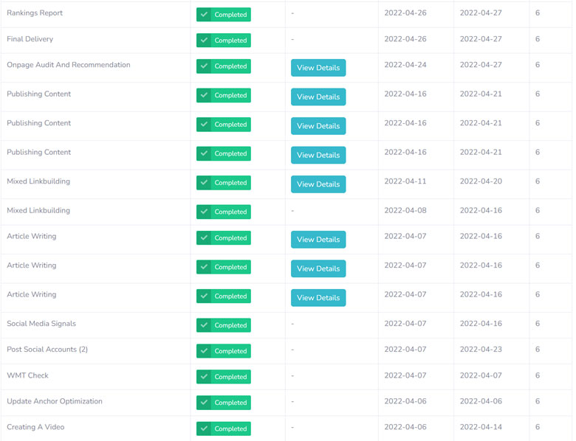Viewport: 576px width, 441px height.
Task: Click the checkmark icon in Rankings Report status
Action: 203,15
